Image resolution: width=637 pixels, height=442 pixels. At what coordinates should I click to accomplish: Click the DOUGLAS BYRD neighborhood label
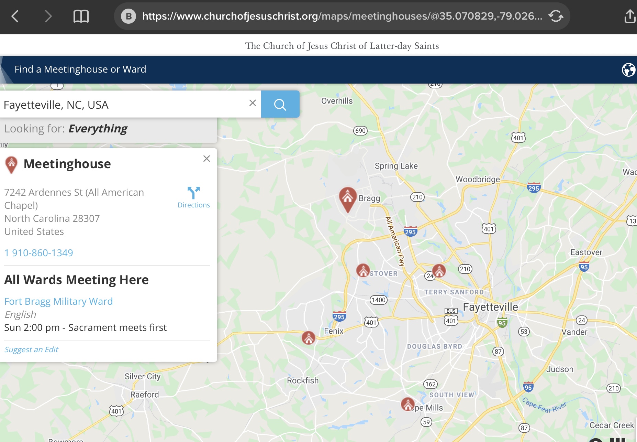click(x=435, y=346)
